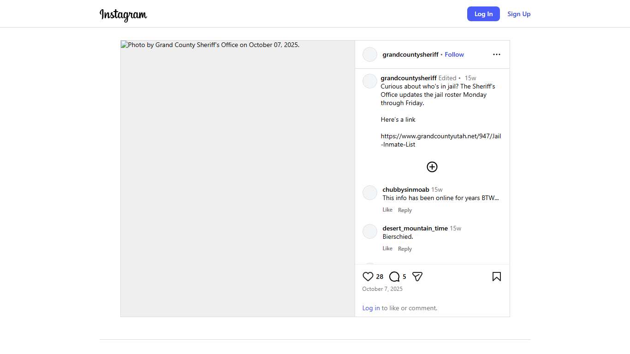The height and width of the screenshot is (354, 630).
Task: Load more comments with plus circle
Action: tap(432, 167)
